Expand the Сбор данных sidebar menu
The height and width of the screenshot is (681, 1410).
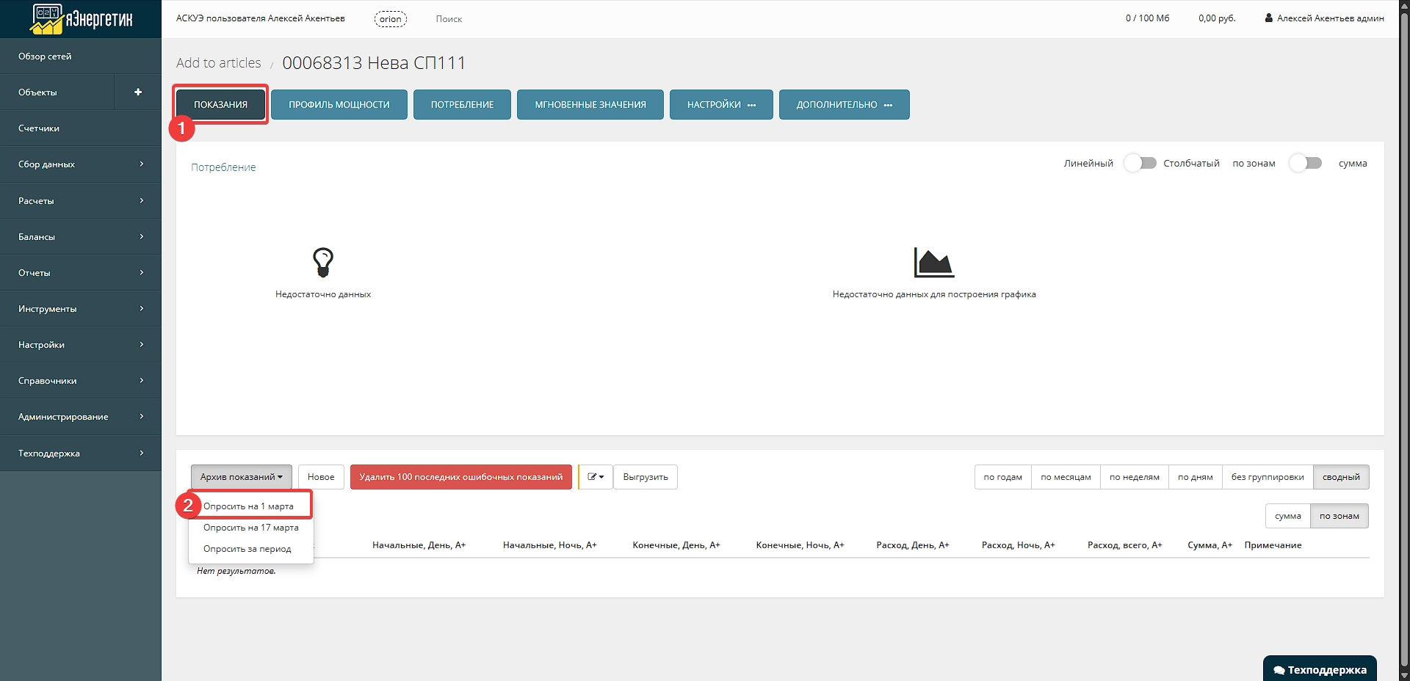81,164
